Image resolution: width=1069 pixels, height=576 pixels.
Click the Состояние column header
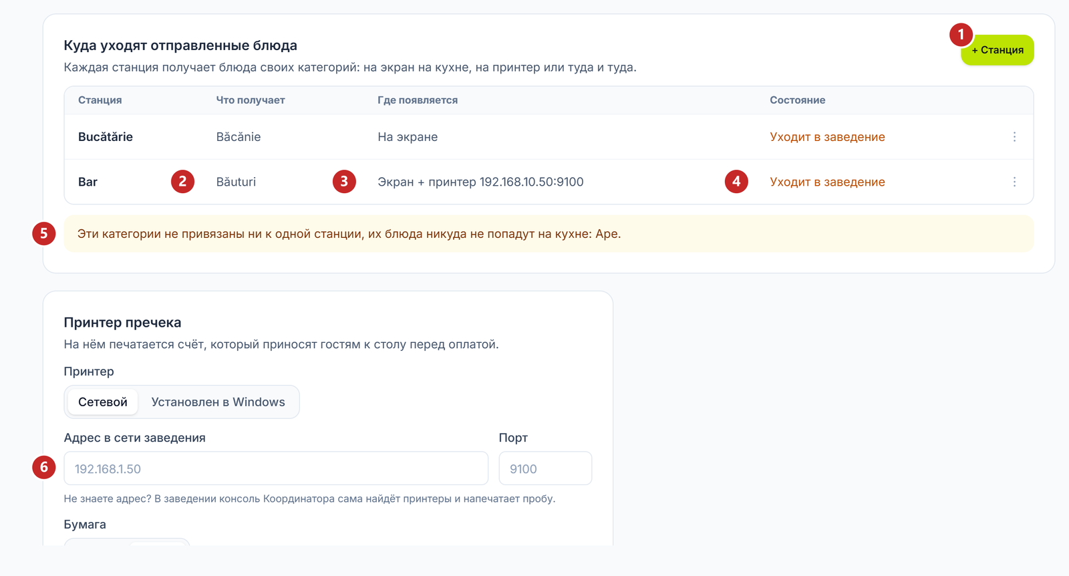(797, 100)
